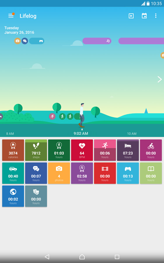Tap the pink running activity marker
This screenshot has width=164, height=263.
tap(52, 116)
